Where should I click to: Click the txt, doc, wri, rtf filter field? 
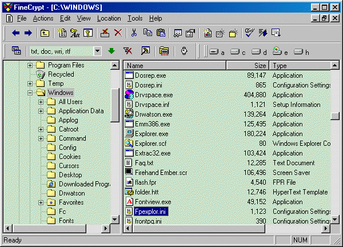pyautogui.click(x=62, y=51)
